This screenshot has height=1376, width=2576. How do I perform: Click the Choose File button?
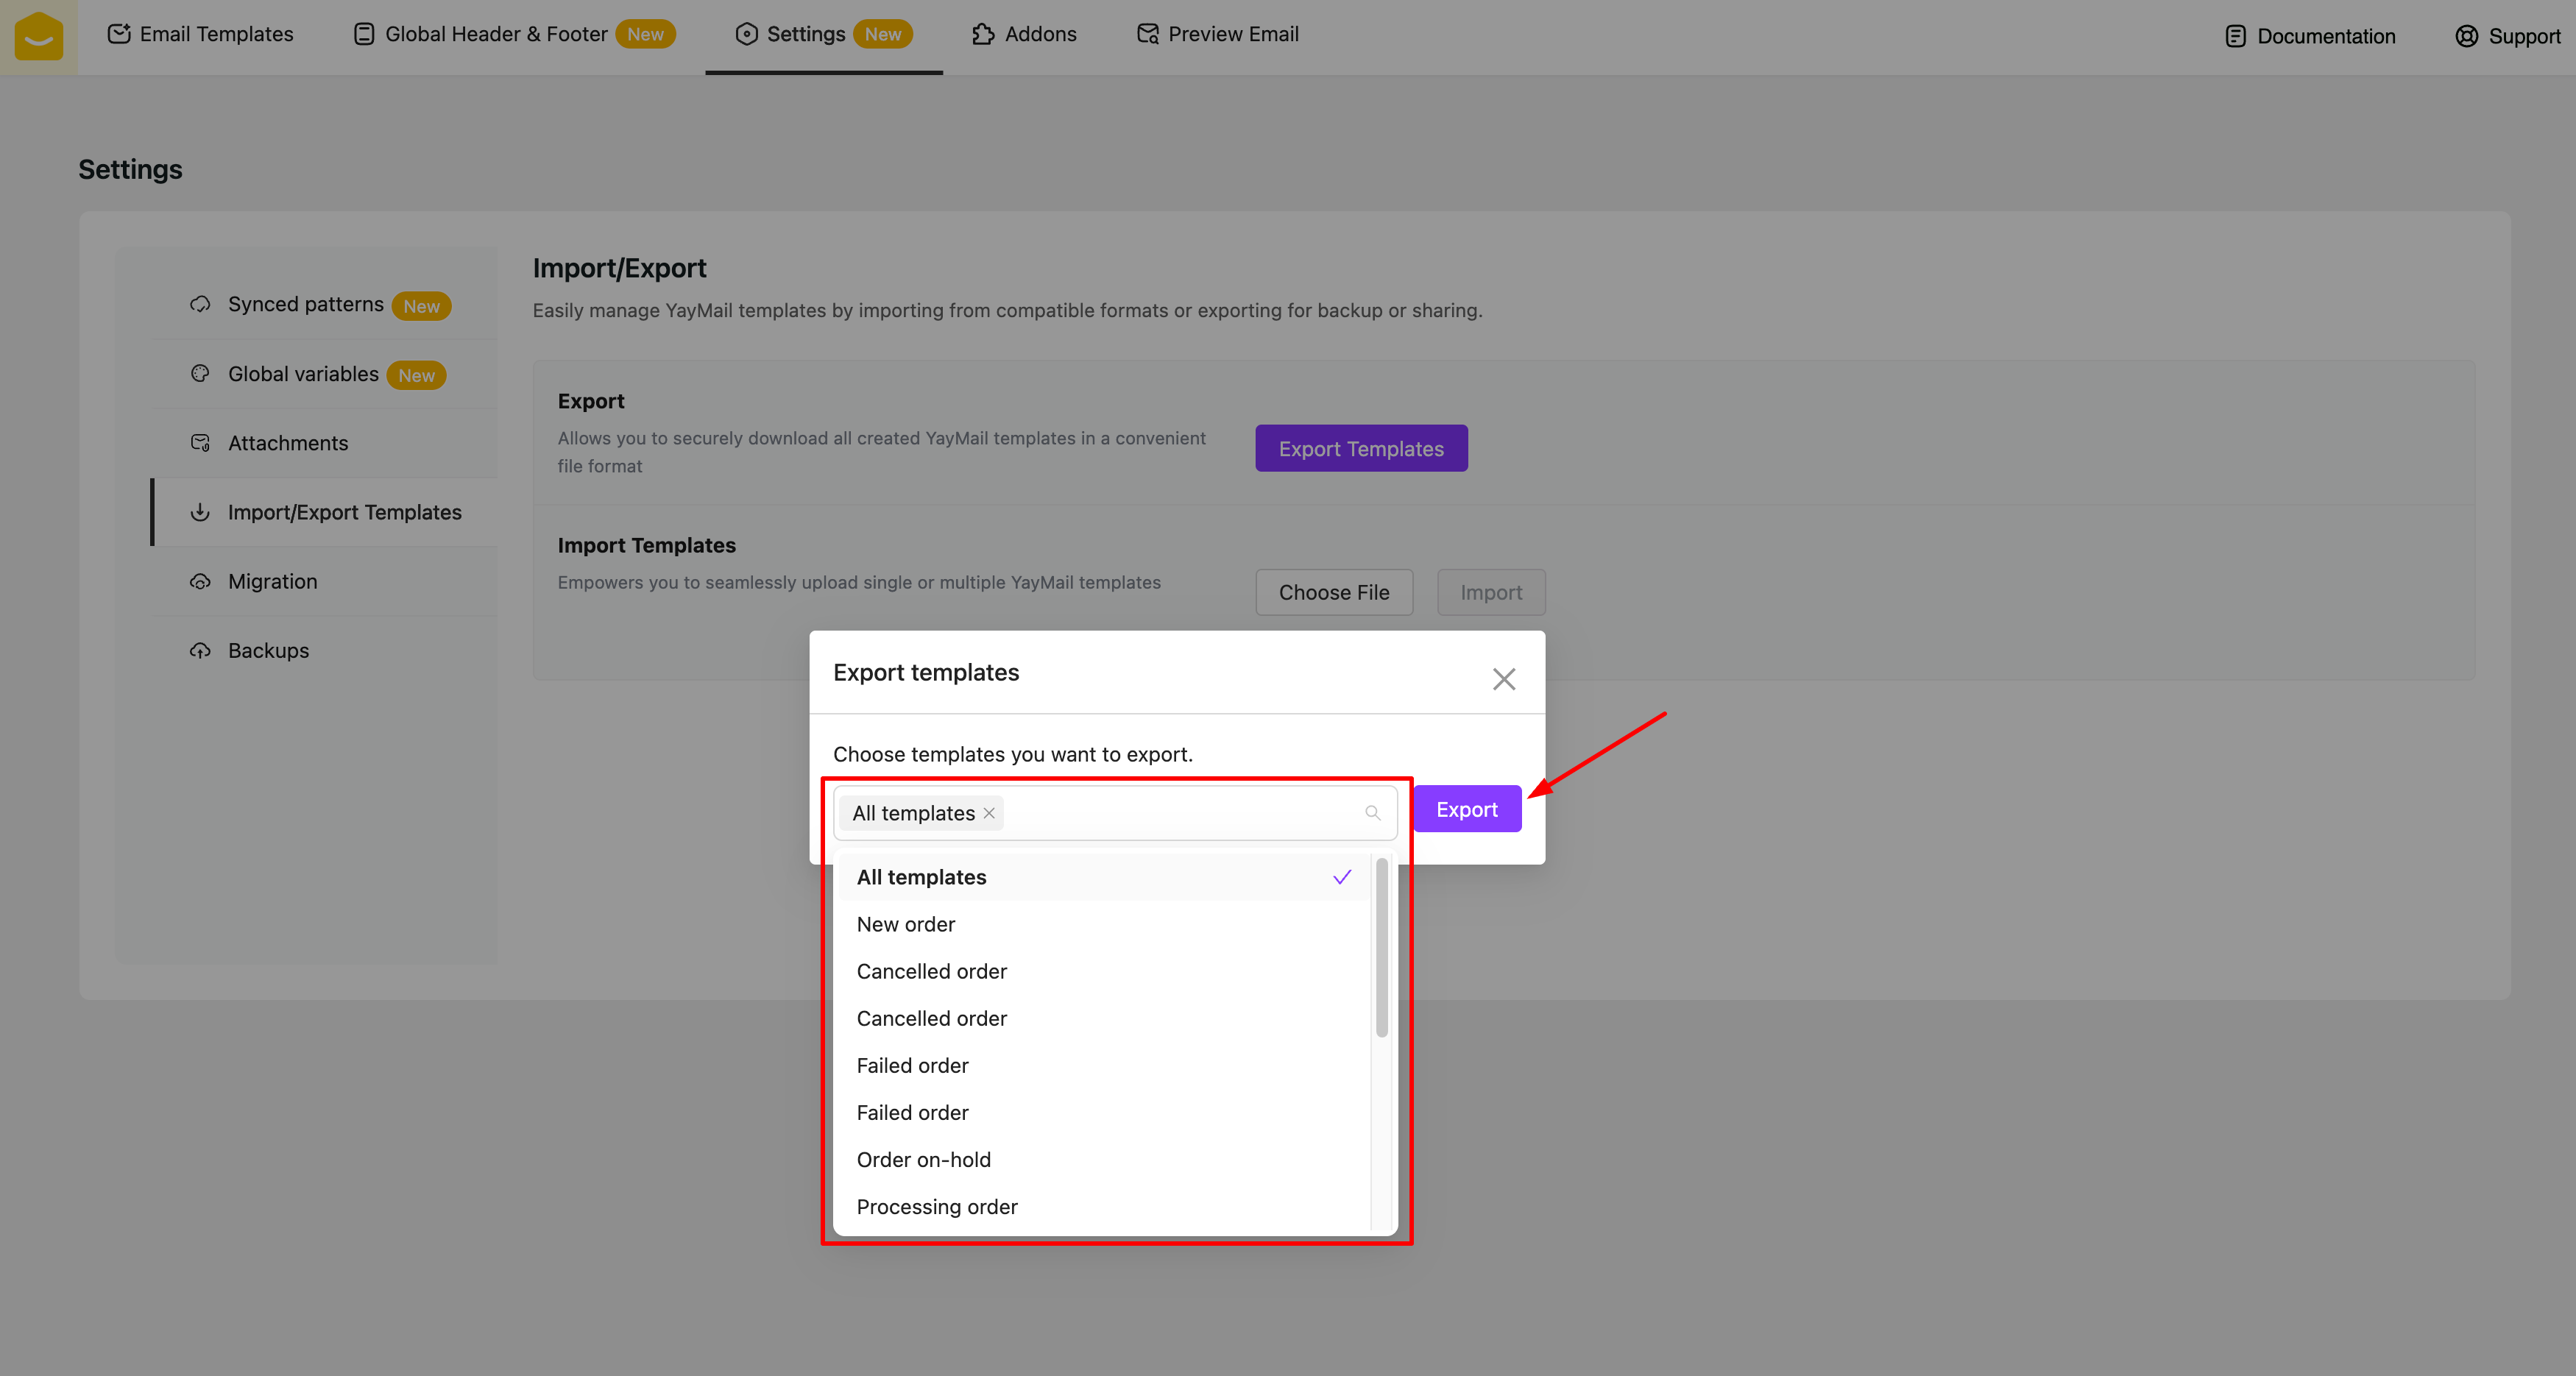tap(1333, 592)
